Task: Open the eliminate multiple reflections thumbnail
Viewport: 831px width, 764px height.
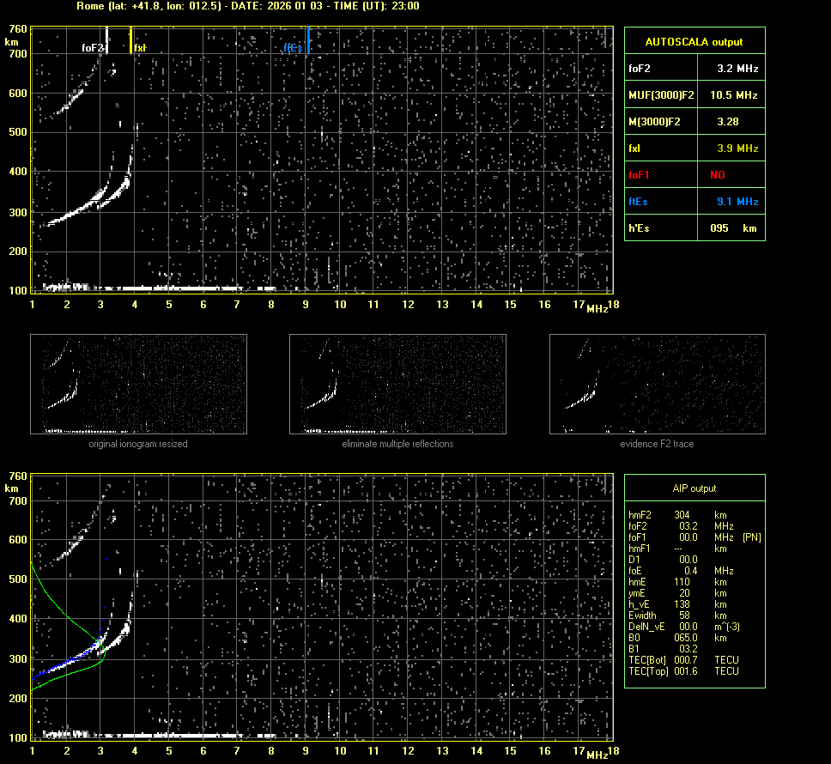Action: [397, 384]
